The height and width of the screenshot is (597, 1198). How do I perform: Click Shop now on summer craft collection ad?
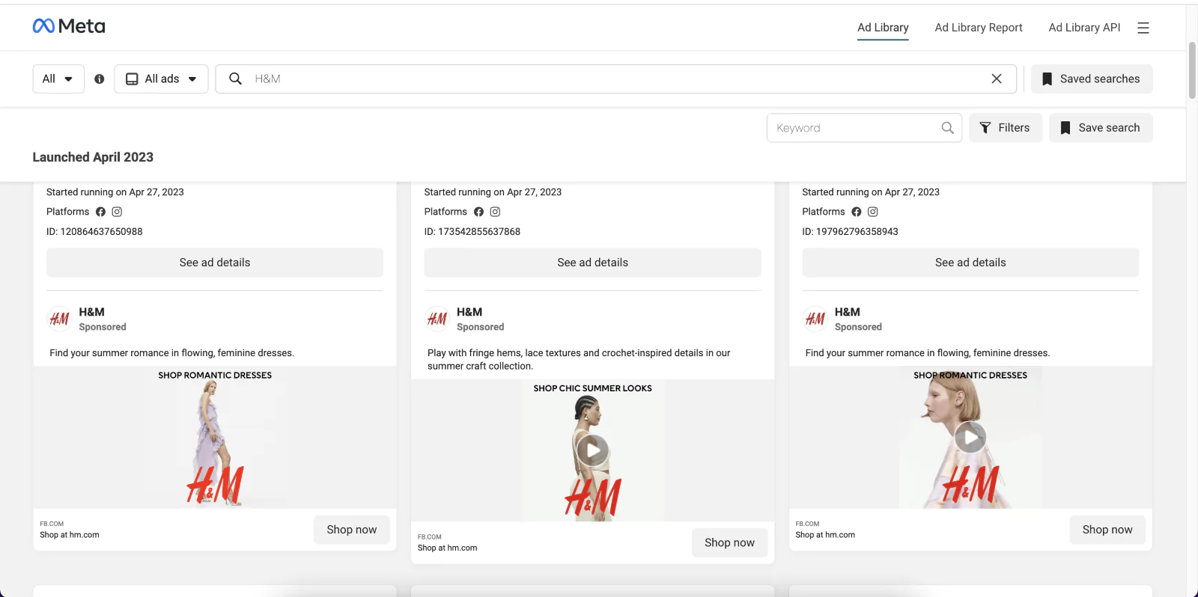coord(730,542)
